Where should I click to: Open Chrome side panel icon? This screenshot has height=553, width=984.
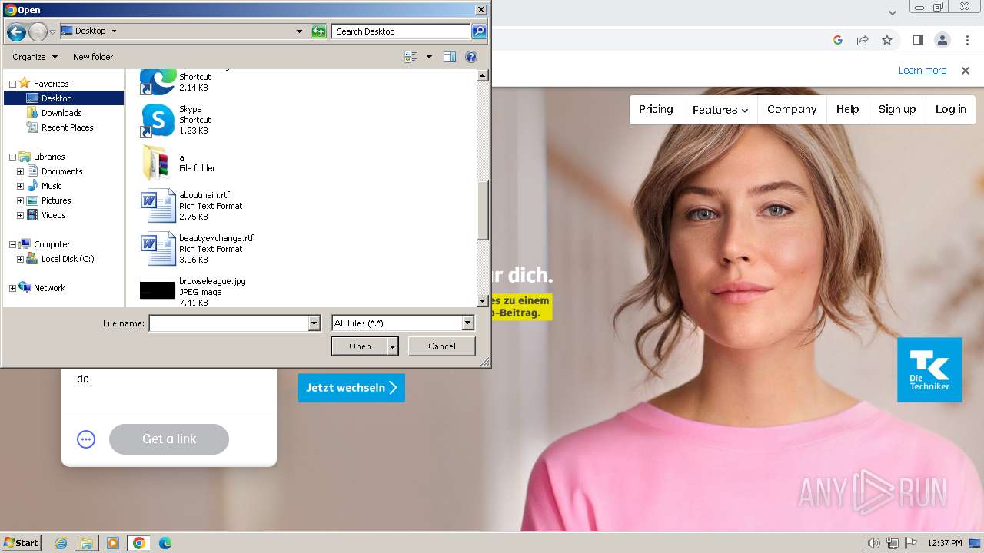pos(917,40)
